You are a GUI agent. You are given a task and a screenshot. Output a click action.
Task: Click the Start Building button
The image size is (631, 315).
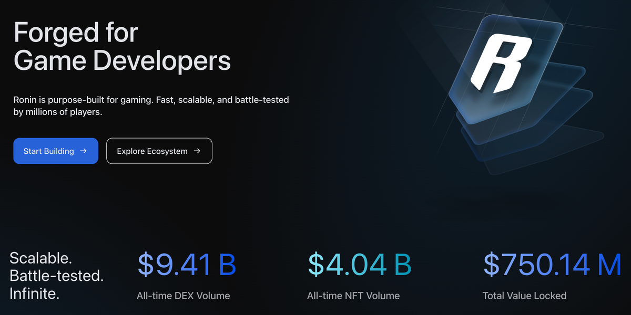click(56, 151)
